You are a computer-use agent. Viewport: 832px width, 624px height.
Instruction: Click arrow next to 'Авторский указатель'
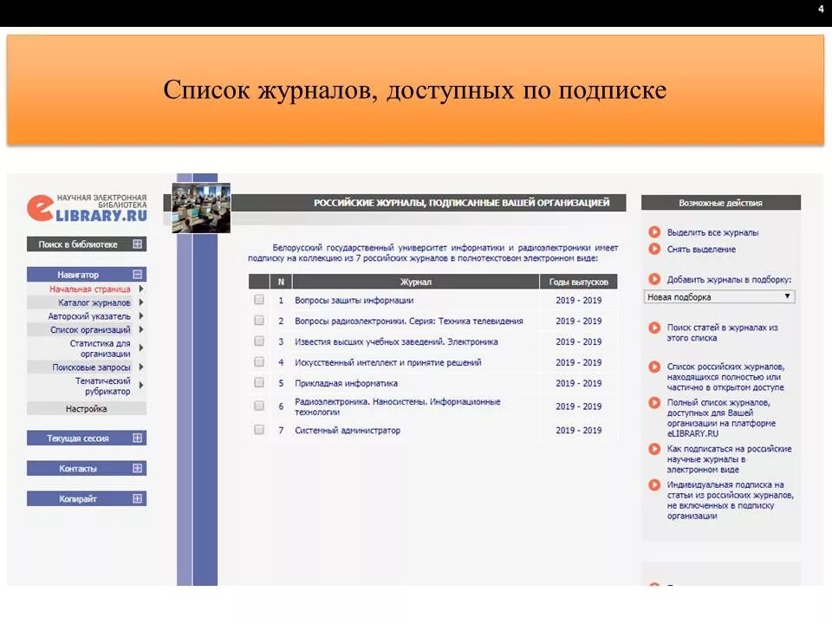[141, 315]
